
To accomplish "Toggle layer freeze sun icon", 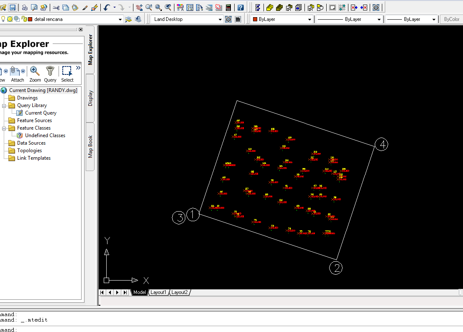I will tap(10, 19).
